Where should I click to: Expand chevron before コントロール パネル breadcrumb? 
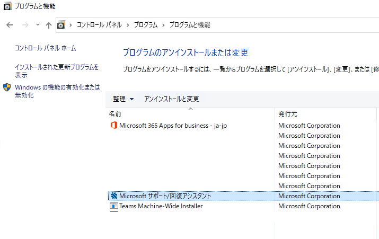pyautogui.click(x=71, y=25)
